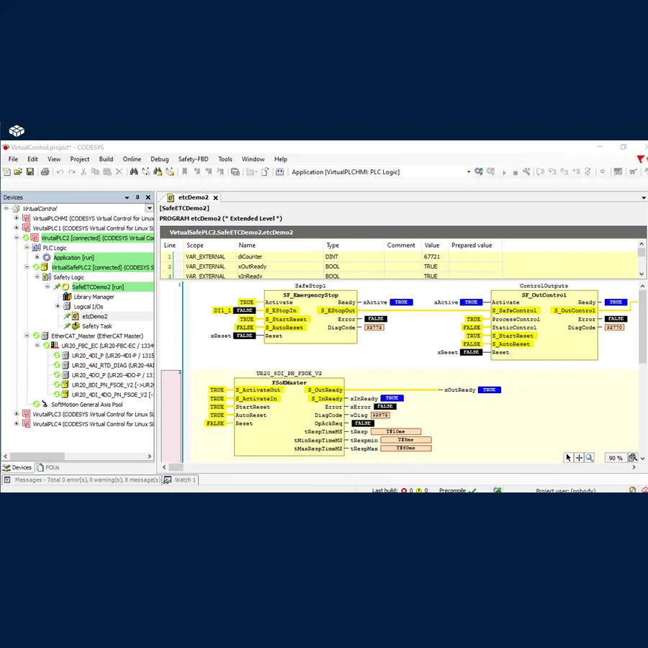Click the Toggle Bookmark icon in the toolbar

click(183, 171)
